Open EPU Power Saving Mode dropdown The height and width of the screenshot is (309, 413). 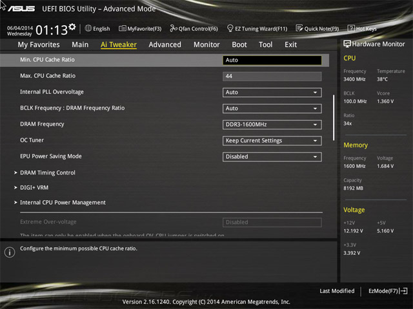pos(272,157)
